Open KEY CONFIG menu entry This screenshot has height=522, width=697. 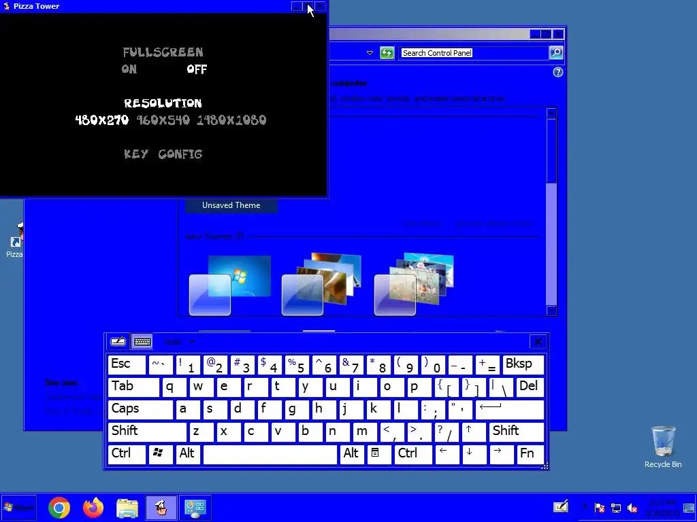[163, 154]
